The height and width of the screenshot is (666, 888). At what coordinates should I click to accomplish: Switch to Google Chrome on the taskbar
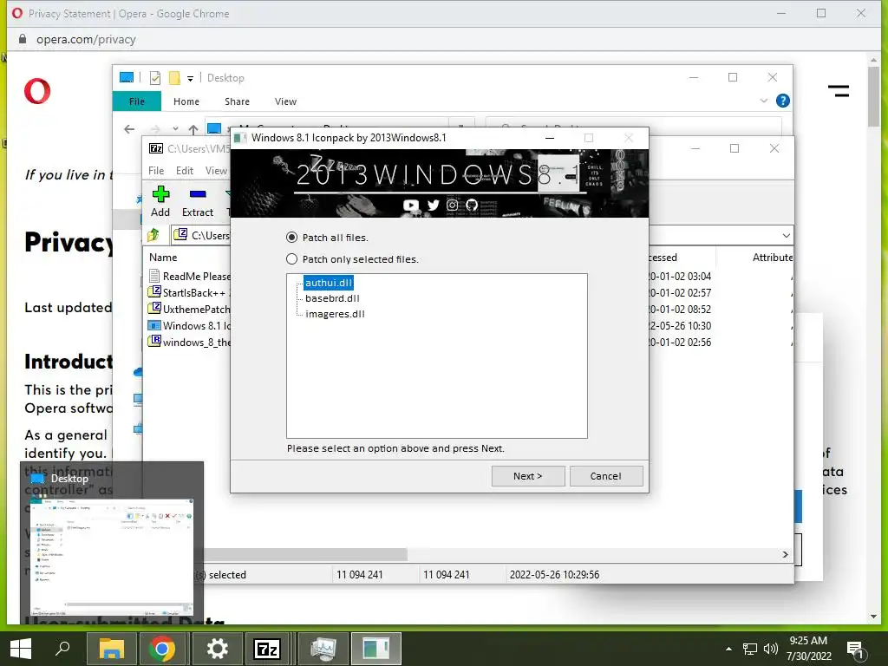click(162, 649)
